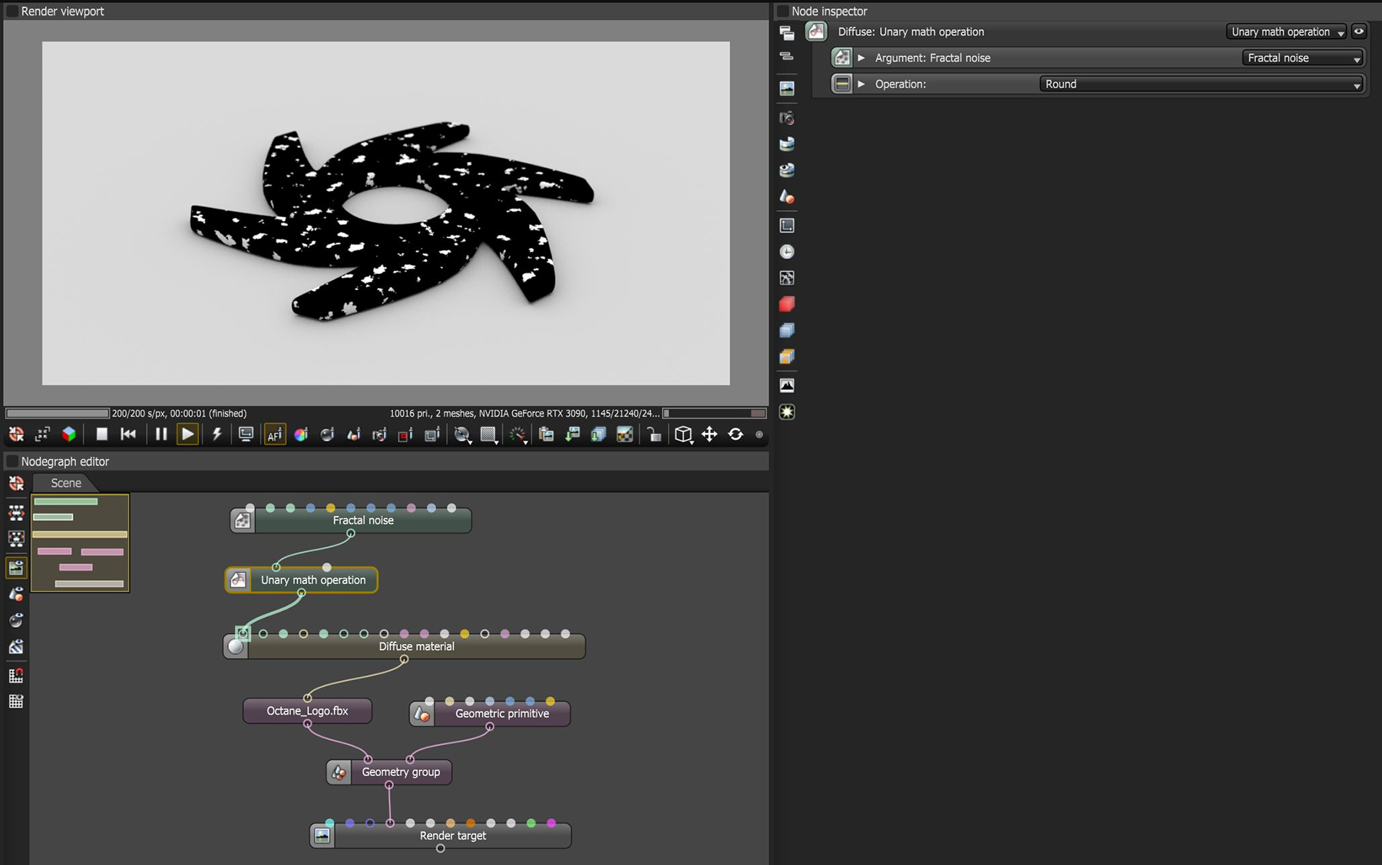Toggle the checkered alpha background icon
Screen dimensions: 1382x865
tap(625, 434)
